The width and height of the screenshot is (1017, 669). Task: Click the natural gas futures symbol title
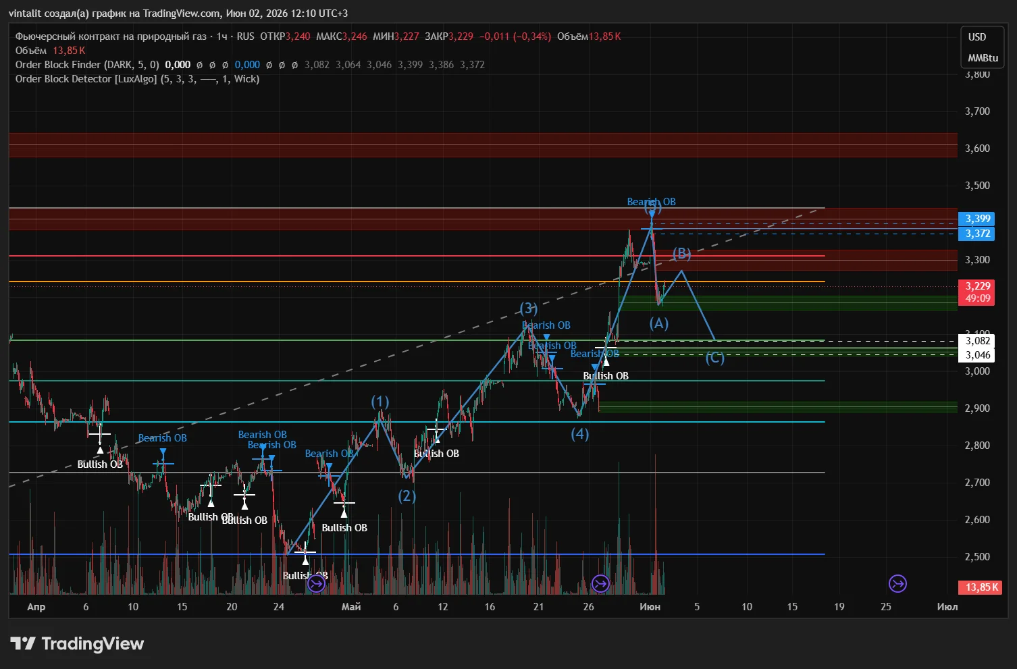(x=134, y=36)
